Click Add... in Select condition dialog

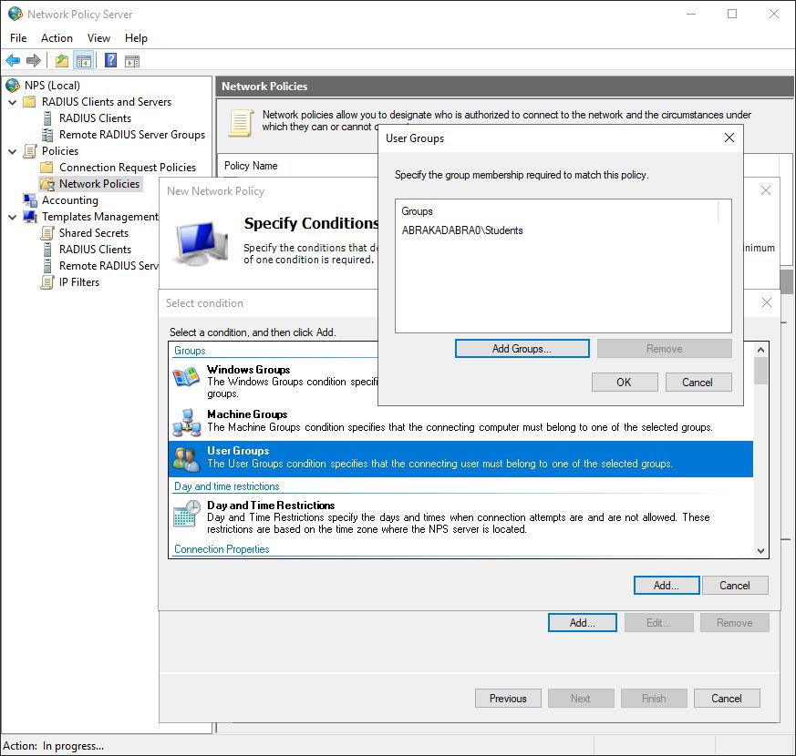point(666,585)
